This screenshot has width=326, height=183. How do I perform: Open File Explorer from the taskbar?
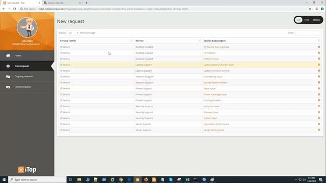tap(79, 179)
